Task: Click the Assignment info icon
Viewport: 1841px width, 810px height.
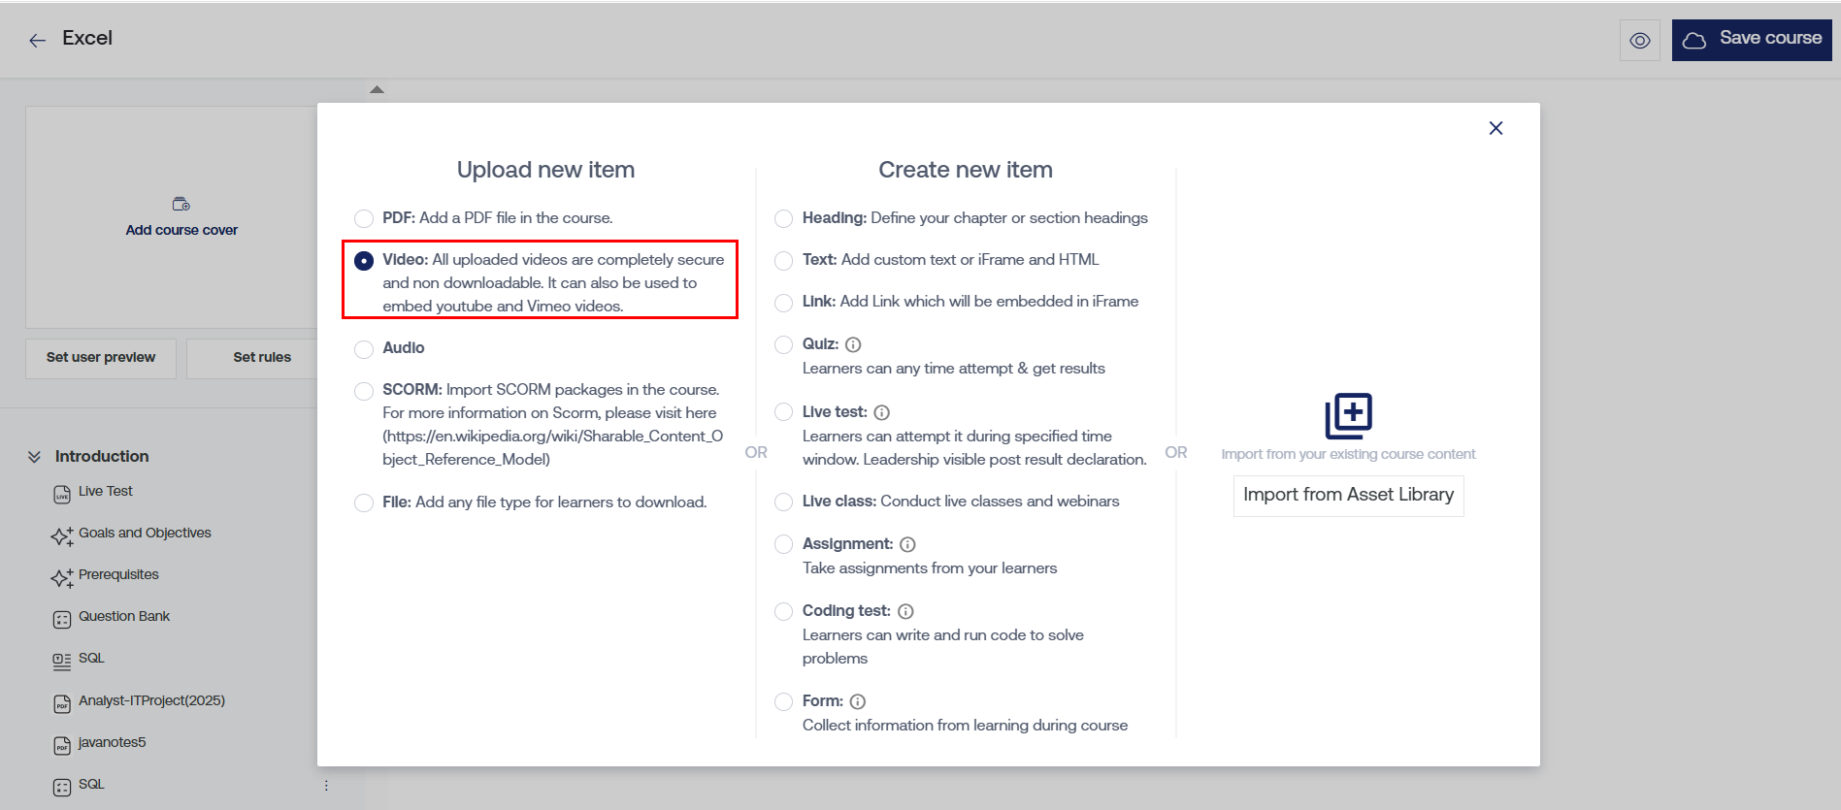Action: tap(907, 544)
